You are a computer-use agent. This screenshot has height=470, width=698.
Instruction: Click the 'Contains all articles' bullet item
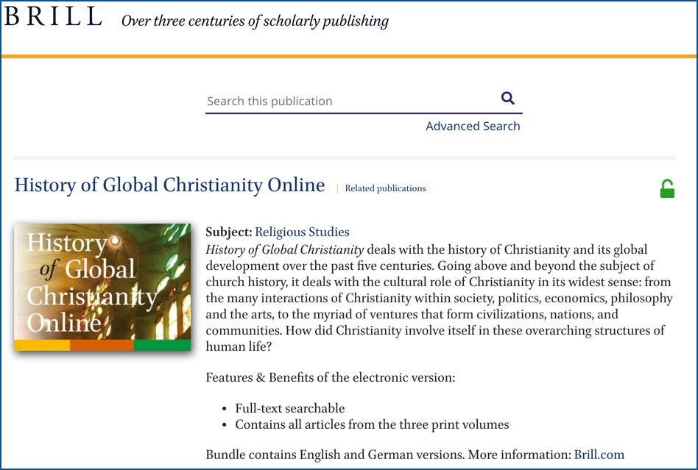pyautogui.click(x=372, y=424)
